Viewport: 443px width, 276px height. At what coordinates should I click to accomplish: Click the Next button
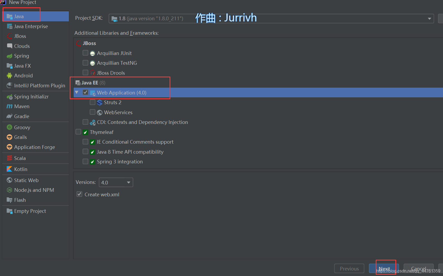coord(384,268)
